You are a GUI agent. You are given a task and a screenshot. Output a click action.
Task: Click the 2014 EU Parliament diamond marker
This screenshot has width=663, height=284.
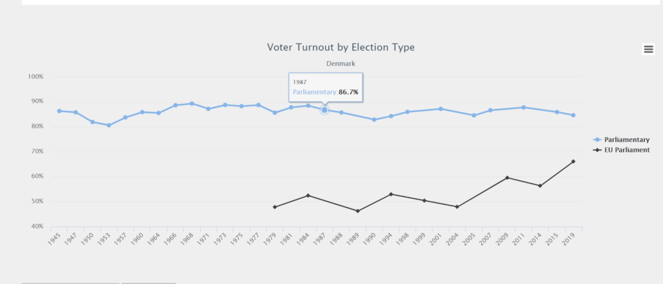tap(539, 186)
